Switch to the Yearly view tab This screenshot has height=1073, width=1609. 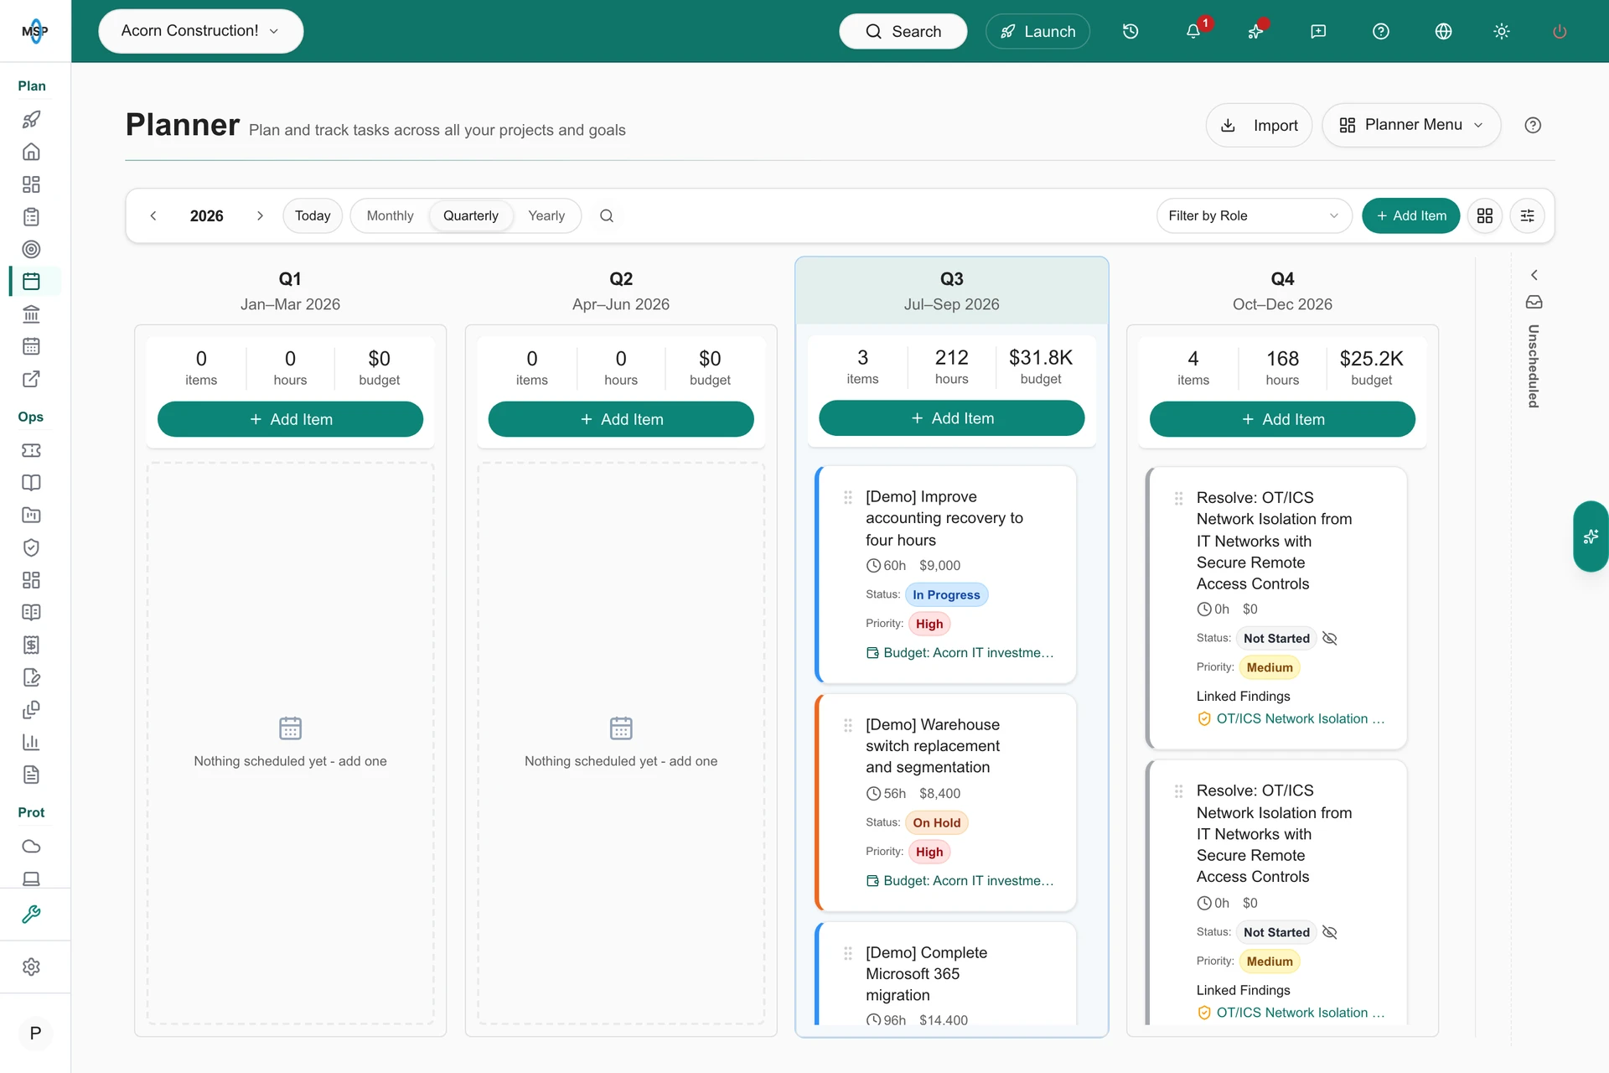[546, 215]
